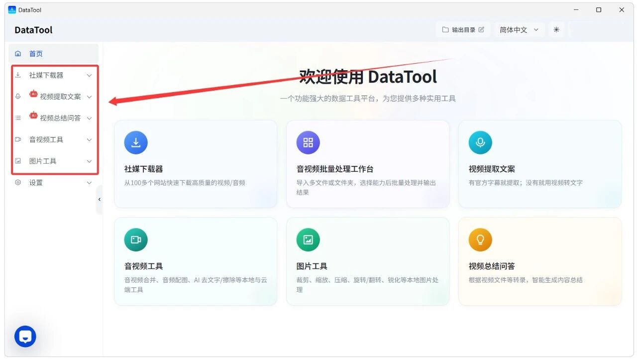Click text 根据视频文件等转录，智能生成内容总结

[x=526, y=280]
